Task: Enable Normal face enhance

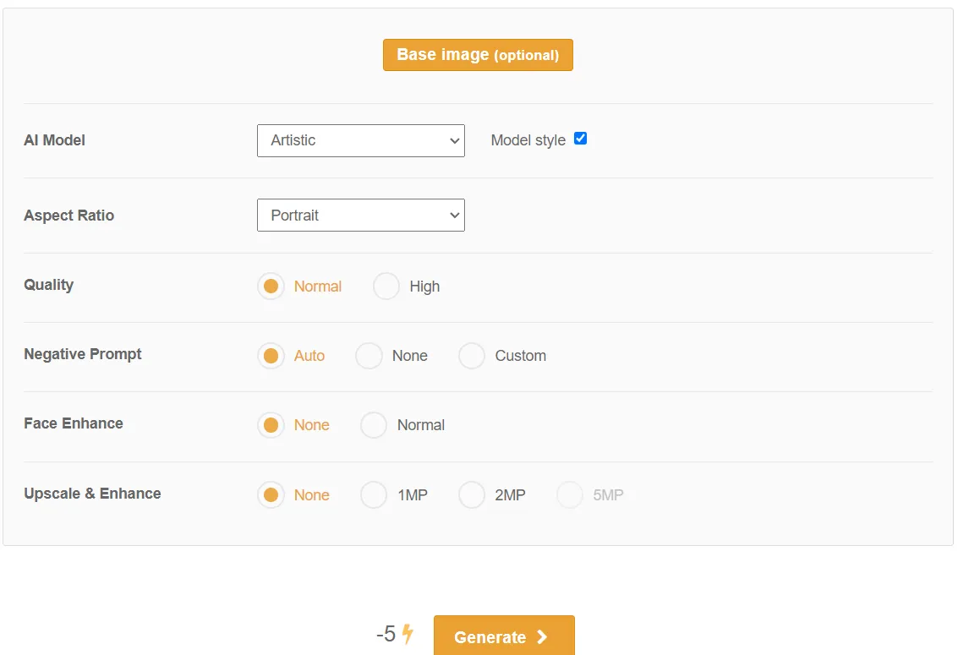Action: (374, 425)
